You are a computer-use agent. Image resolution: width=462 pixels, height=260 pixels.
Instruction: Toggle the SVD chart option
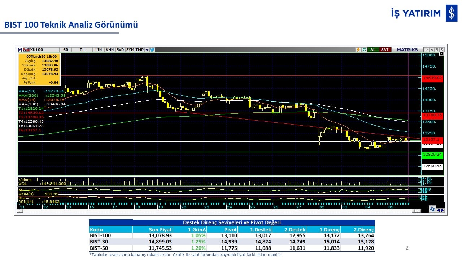coord(120,49)
